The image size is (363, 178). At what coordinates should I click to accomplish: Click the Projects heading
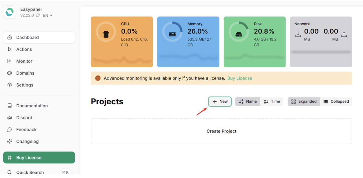(x=107, y=101)
